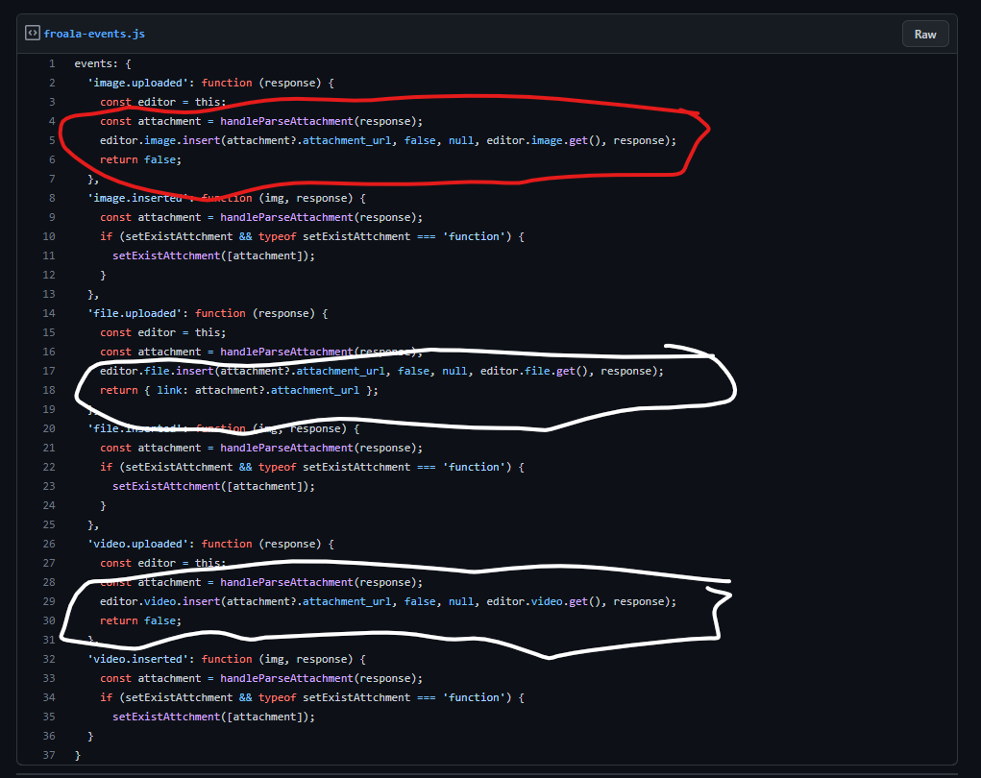The height and width of the screenshot is (778, 981).
Task: Select line number 22
Action: tap(49, 467)
